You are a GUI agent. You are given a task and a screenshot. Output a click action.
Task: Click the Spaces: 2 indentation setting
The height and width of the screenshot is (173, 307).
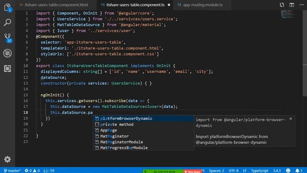point(216,171)
